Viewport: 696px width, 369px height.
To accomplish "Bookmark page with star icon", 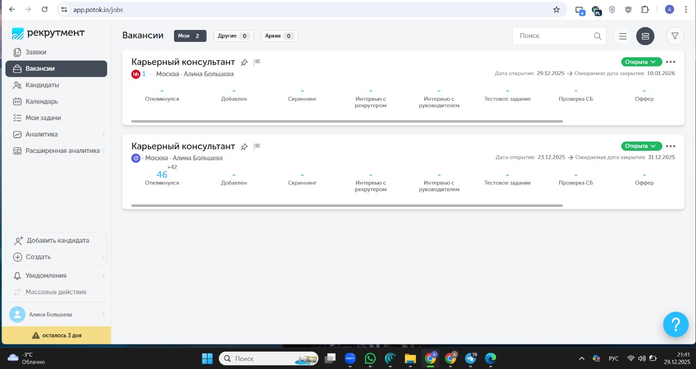I will click(x=556, y=10).
